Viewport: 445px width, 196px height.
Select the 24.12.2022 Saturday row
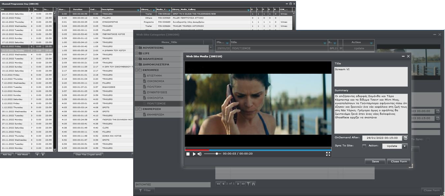tap(26, 14)
